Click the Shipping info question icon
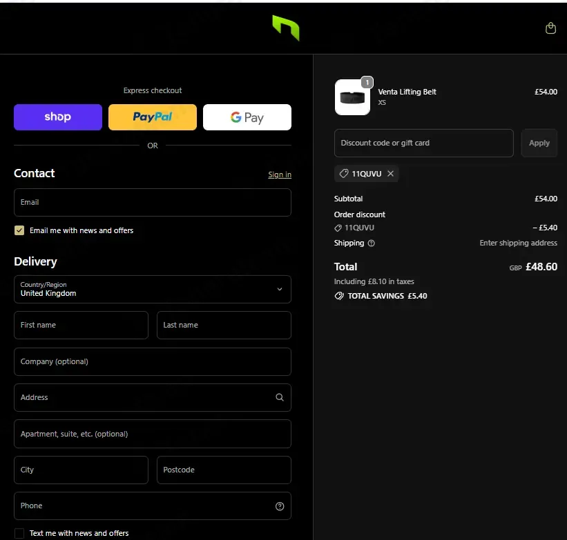567x540 pixels. point(371,243)
